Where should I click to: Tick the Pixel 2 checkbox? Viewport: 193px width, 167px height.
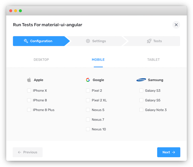pos(88,90)
